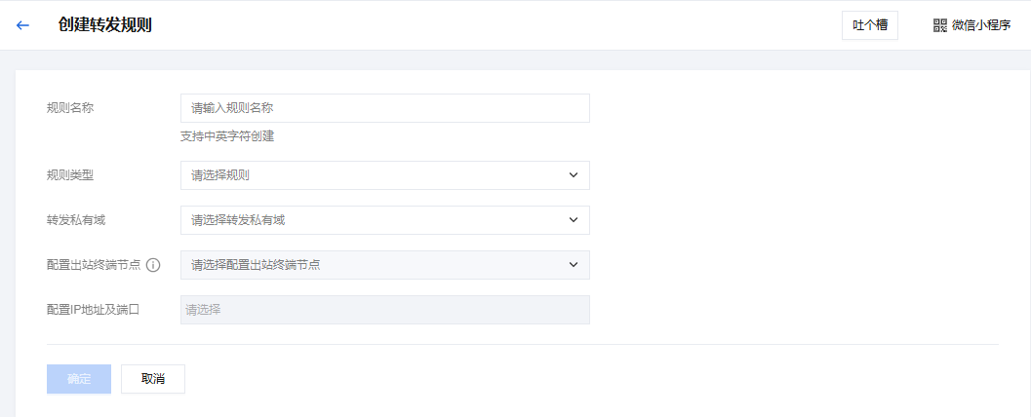This screenshot has height=417, width=1031.
Task: Click the 支持中英字符创建 hint text
Action: [227, 136]
